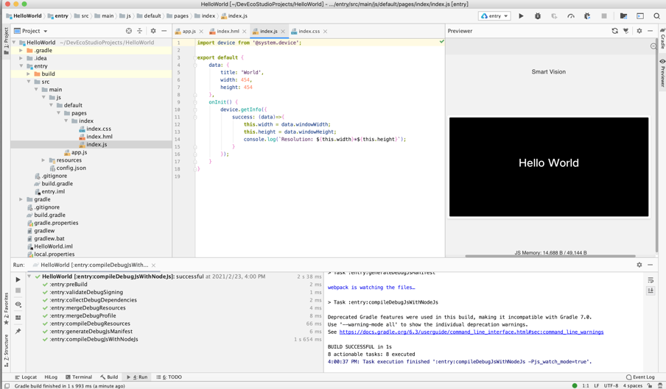Image resolution: width=666 pixels, height=389 pixels.
Task: Toggle tool window bars icon at bottom-left corner
Action: coord(7,385)
